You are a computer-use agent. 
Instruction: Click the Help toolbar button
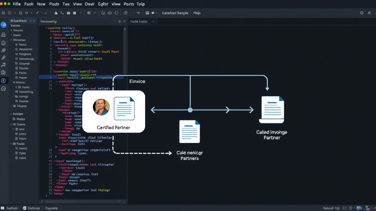pyautogui.click(x=197, y=13)
